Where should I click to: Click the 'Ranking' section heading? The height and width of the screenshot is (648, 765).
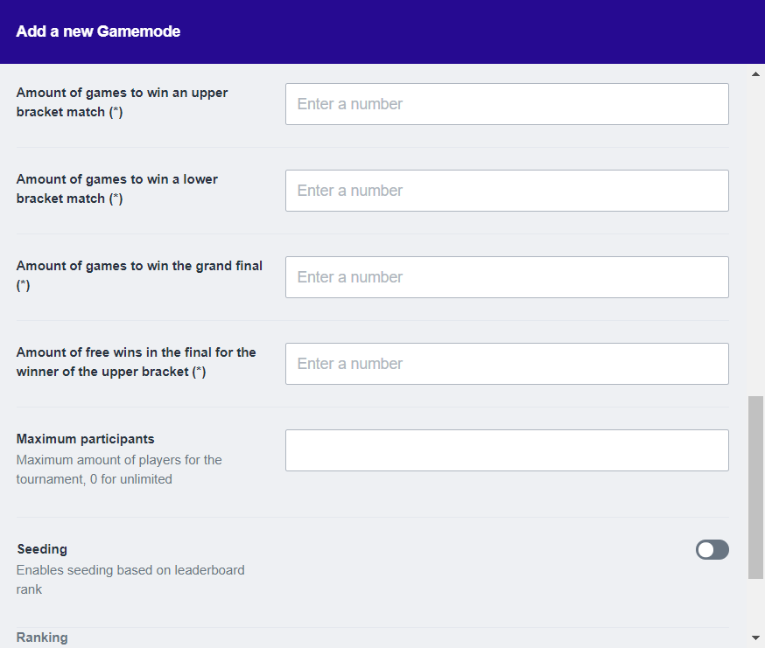42,638
